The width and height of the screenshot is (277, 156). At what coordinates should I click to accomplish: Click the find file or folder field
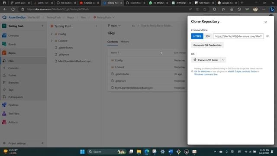click(x=157, y=26)
